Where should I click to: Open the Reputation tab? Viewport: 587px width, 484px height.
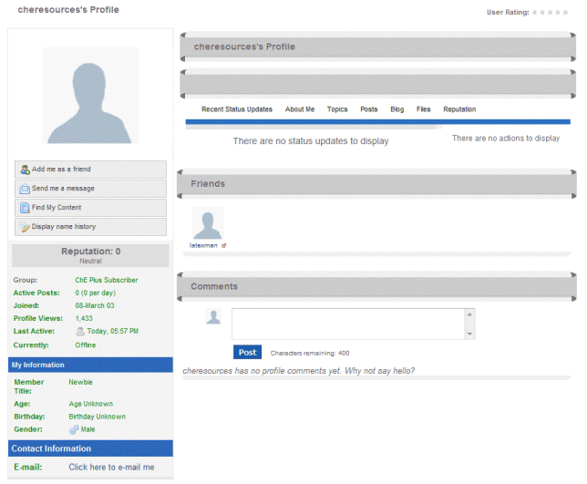pos(459,109)
